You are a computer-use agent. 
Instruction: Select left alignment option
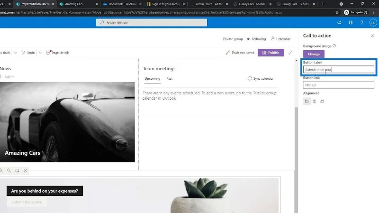tap(307, 101)
